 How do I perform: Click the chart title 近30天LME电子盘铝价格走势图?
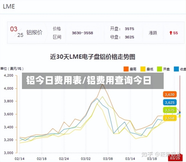tap(93, 57)
